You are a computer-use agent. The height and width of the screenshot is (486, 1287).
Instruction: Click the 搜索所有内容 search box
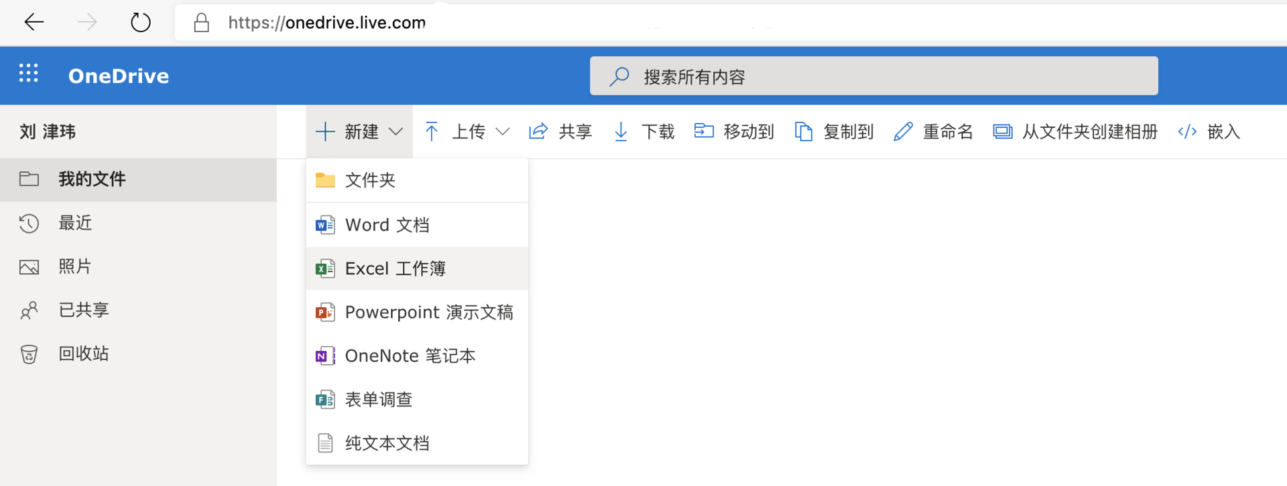coord(873,76)
